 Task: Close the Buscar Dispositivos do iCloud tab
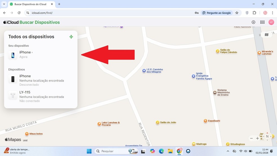point(52,4)
